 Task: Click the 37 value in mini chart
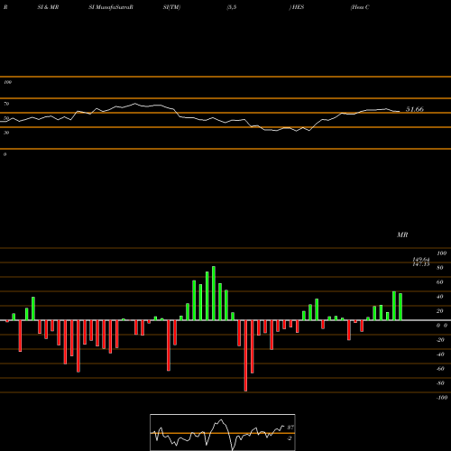(x=290, y=428)
